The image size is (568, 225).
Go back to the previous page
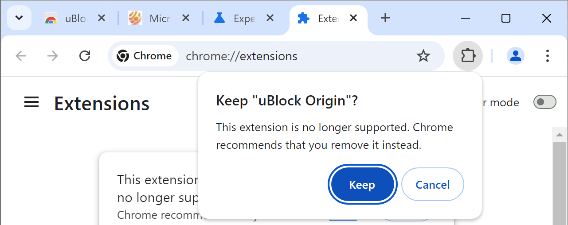click(21, 56)
